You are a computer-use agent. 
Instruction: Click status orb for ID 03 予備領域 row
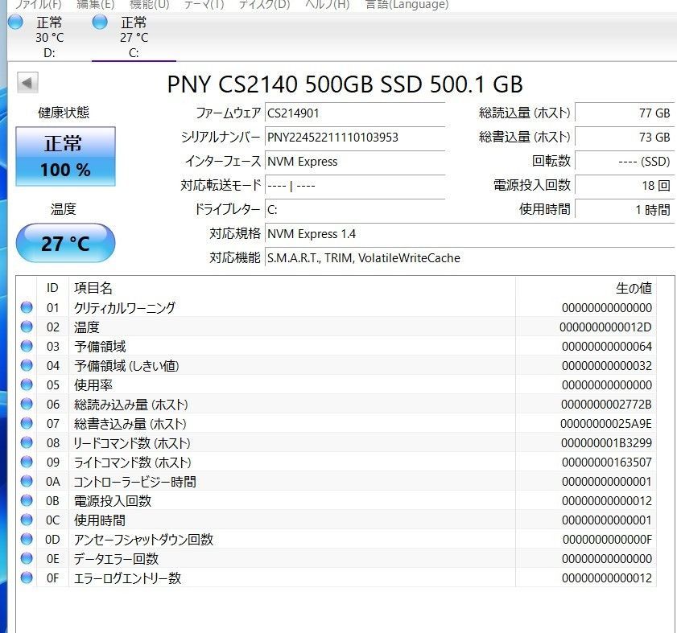click(27, 346)
